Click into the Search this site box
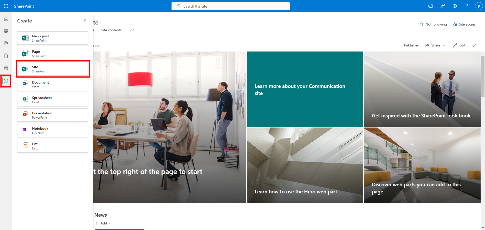 click(231, 6)
